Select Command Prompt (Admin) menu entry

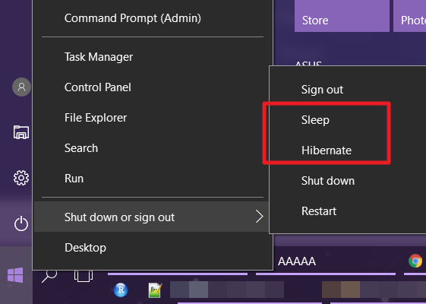133,18
